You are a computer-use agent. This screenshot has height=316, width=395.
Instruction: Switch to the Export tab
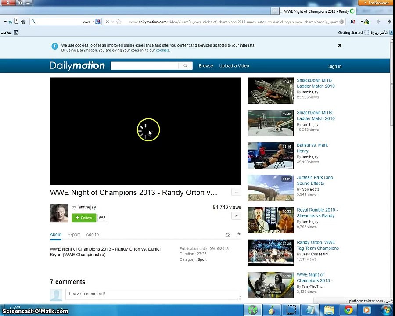click(x=74, y=235)
